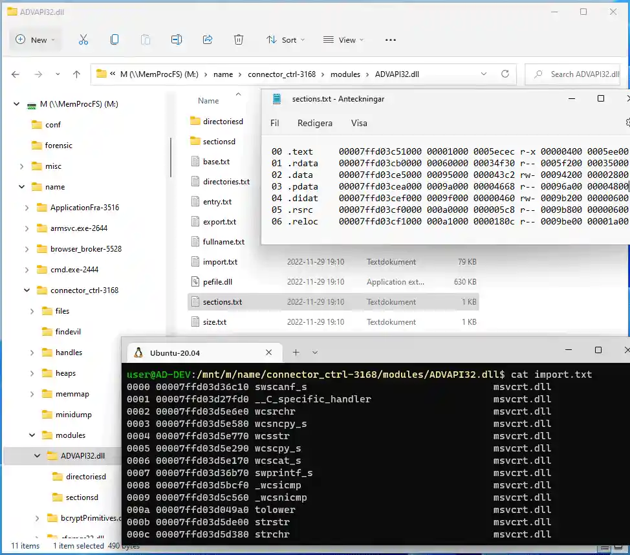Open the Sort dropdown menu
The width and height of the screenshot is (630, 555).
286,39
